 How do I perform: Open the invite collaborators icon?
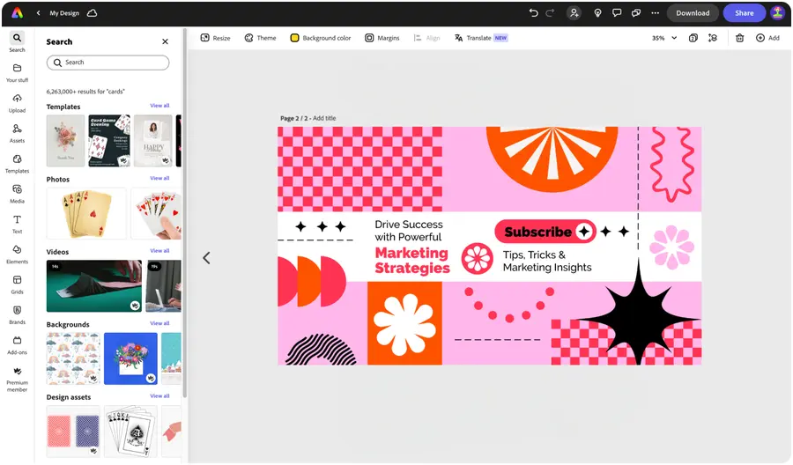(574, 13)
